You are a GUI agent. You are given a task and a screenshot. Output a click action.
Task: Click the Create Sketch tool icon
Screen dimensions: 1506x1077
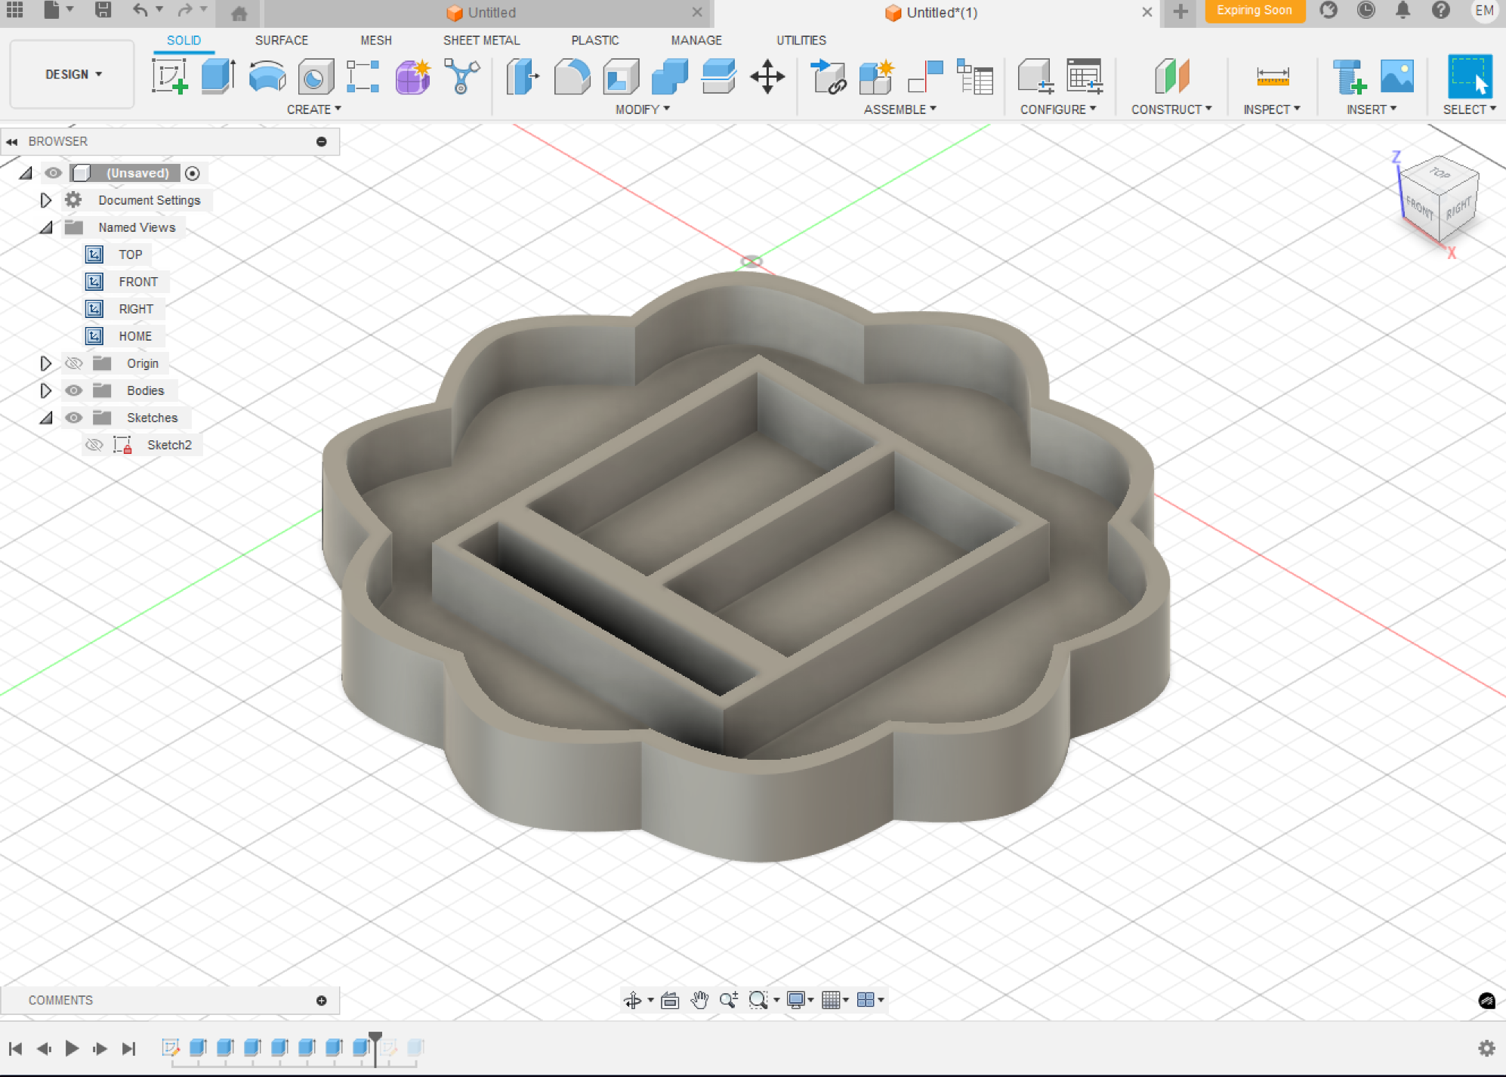click(170, 76)
